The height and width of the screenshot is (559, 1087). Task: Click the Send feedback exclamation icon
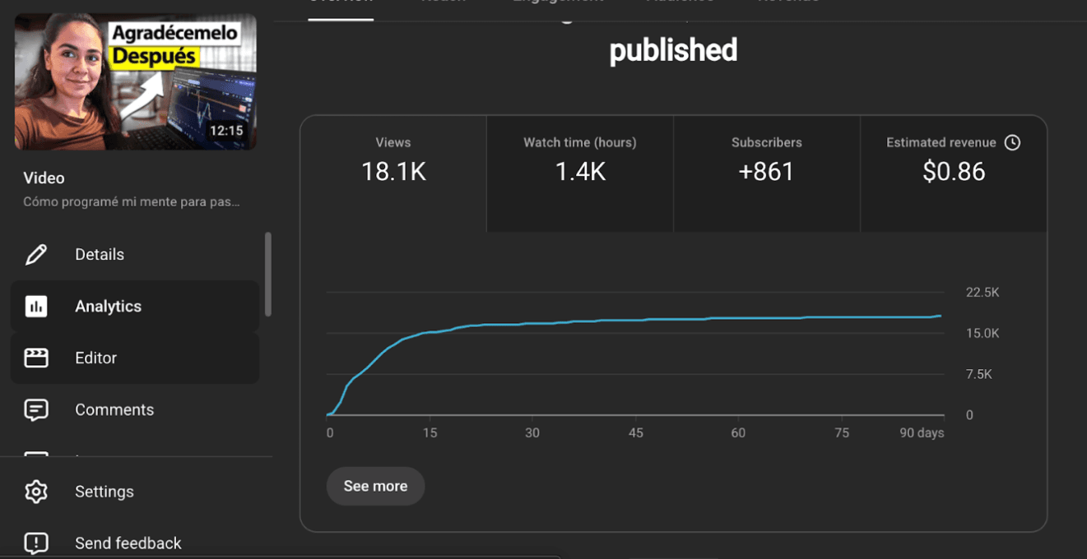point(36,543)
